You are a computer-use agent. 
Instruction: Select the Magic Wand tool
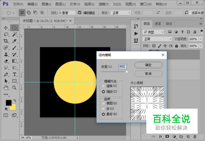pyautogui.click(x=15, y=34)
